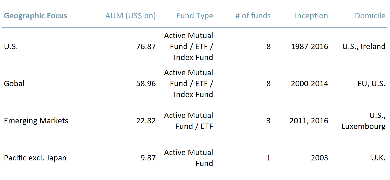The image size is (390, 180).
Task: Select the 1987-2016 inception cell
Action: [309, 47]
